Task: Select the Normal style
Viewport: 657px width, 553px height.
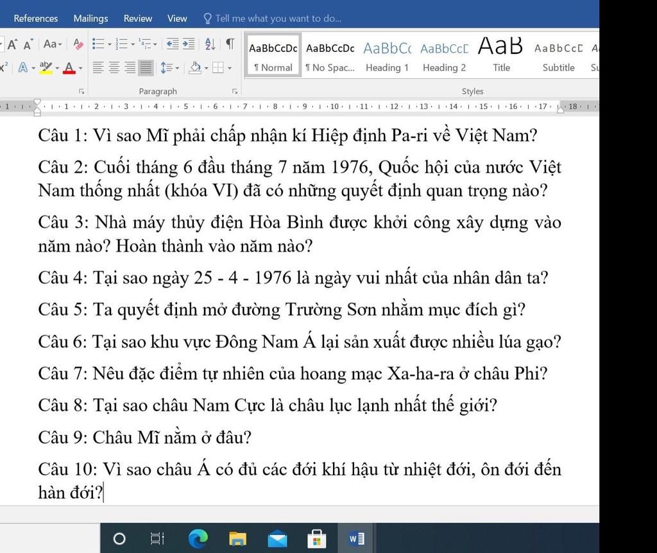Action: 273,55
